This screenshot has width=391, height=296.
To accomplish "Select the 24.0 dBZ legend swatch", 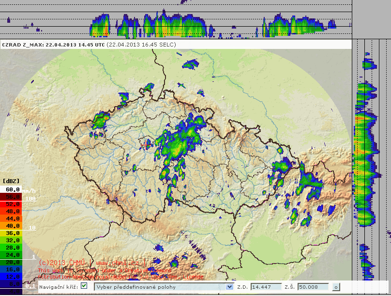I will tap(11, 255).
